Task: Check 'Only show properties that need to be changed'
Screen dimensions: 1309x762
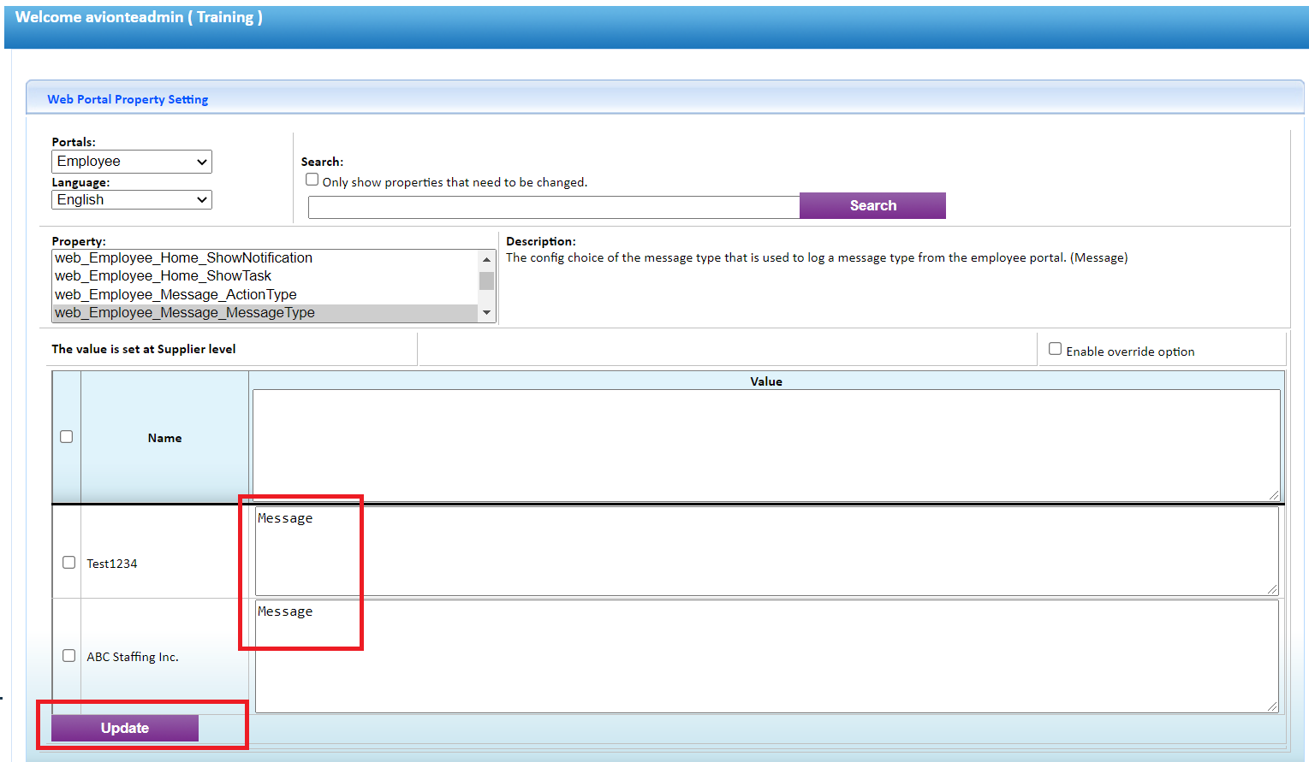Action: coord(312,180)
